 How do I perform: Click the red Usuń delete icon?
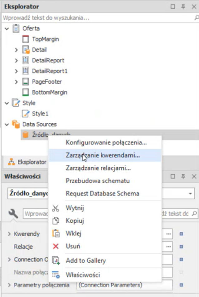pyautogui.click(x=56, y=246)
